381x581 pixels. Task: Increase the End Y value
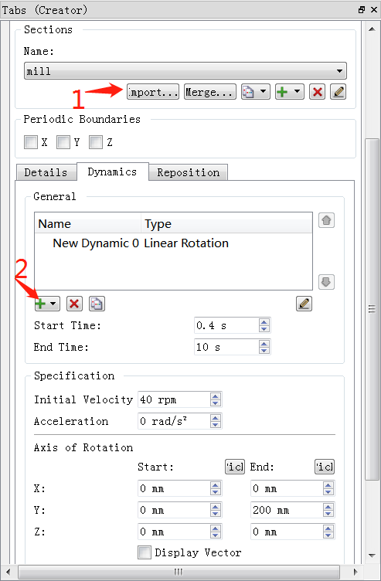coord(328,507)
